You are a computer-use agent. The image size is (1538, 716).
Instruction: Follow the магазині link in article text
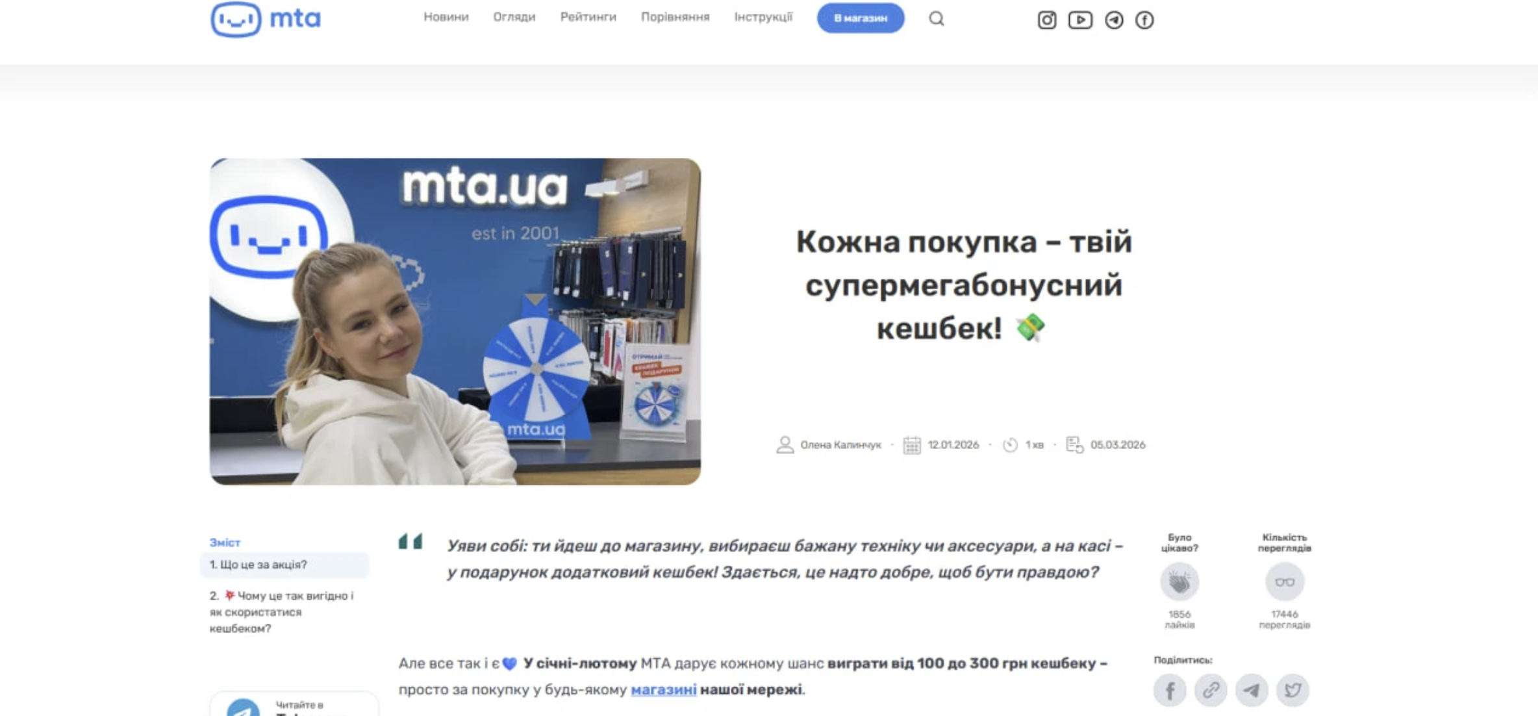664,689
